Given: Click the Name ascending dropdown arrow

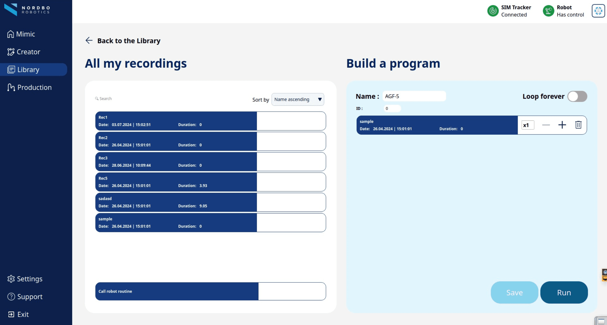Looking at the screenshot, I should coord(320,99).
